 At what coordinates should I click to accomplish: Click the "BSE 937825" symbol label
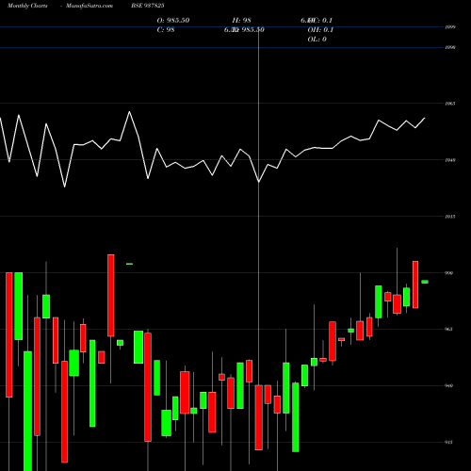tap(148, 6)
